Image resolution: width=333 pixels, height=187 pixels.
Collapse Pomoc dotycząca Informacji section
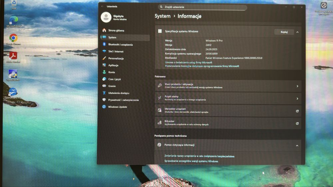[297, 146]
